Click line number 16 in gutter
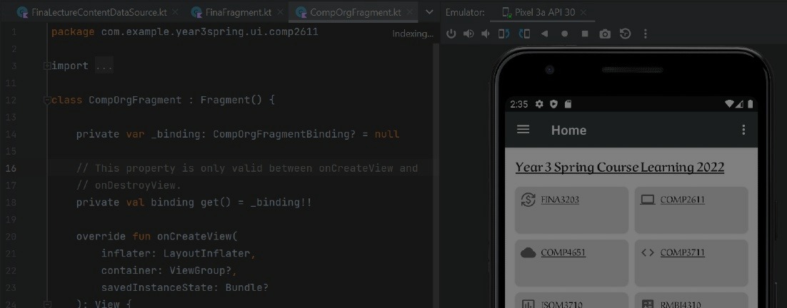Image resolution: width=787 pixels, height=308 pixels. coord(11,168)
